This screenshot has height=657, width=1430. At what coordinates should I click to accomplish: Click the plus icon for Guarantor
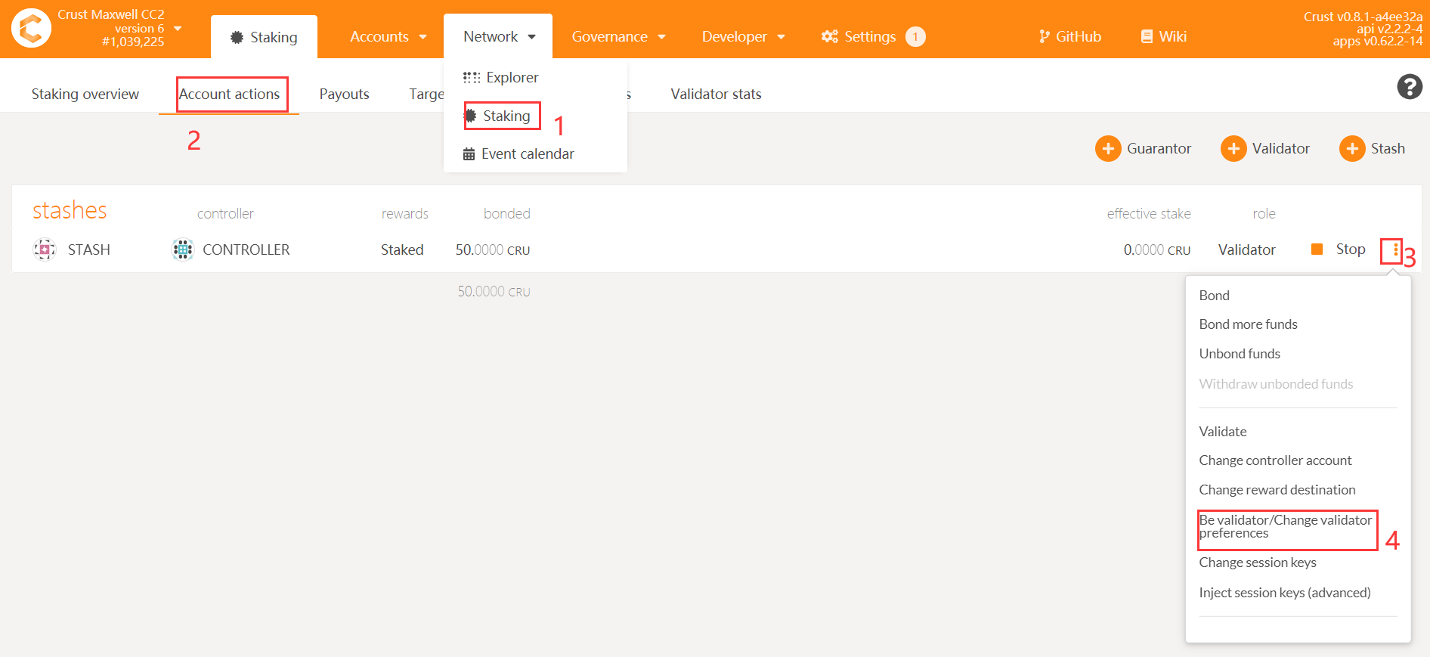(1107, 149)
